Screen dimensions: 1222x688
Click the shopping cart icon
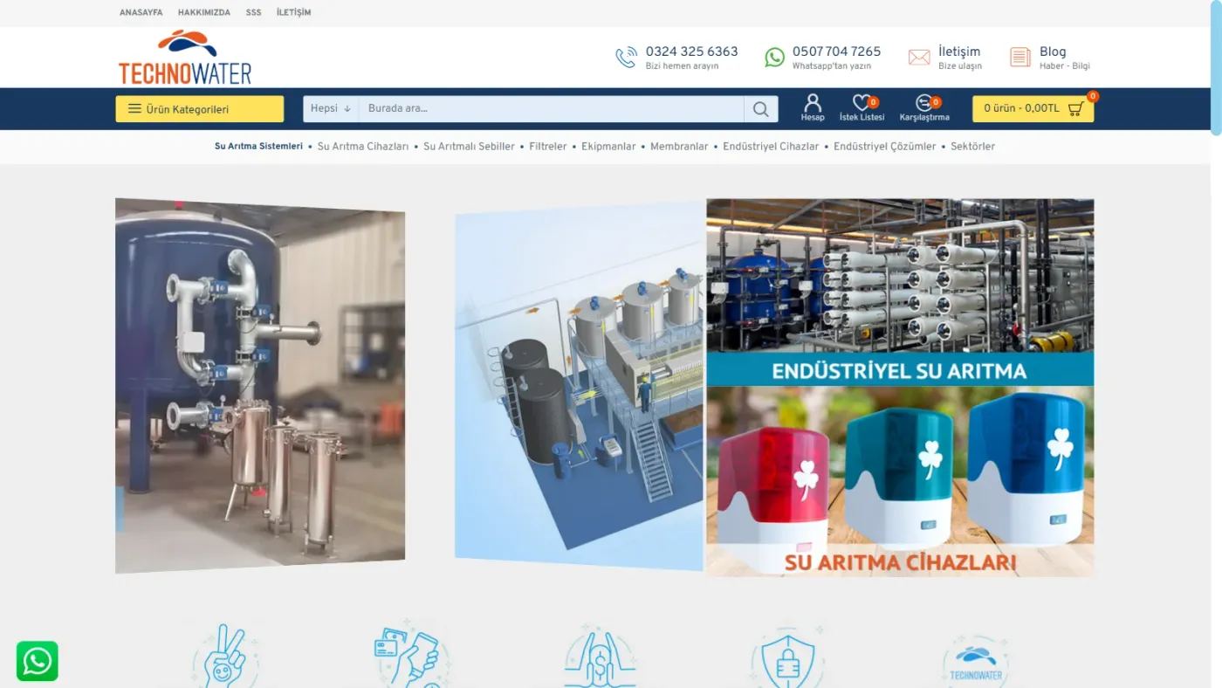pyautogui.click(x=1075, y=109)
